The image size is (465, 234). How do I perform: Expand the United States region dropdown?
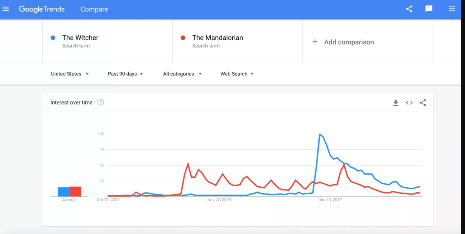[x=70, y=74]
